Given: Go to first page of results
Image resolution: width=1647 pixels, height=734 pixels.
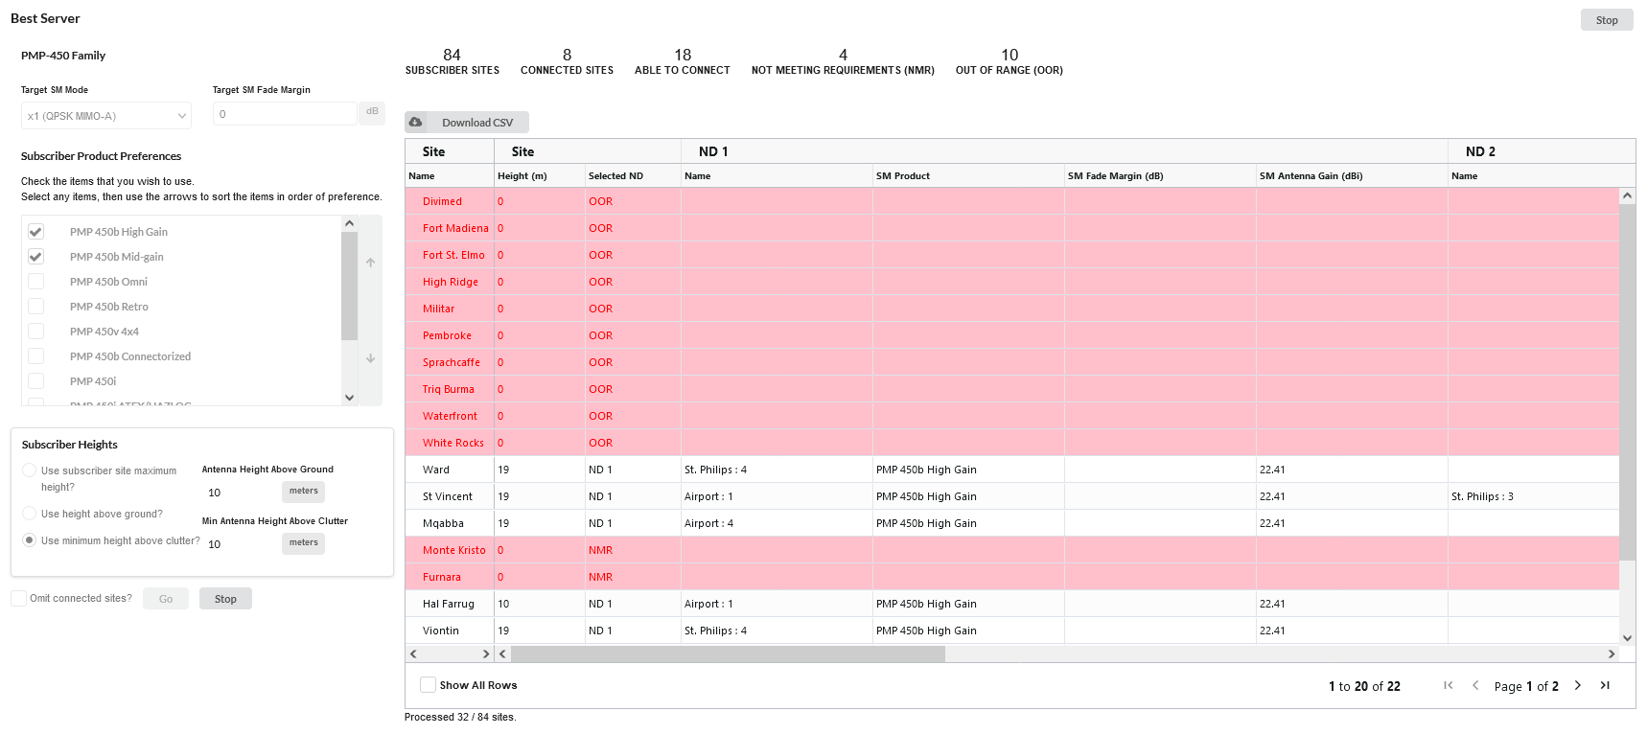Looking at the screenshot, I should tap(1449, 685).
